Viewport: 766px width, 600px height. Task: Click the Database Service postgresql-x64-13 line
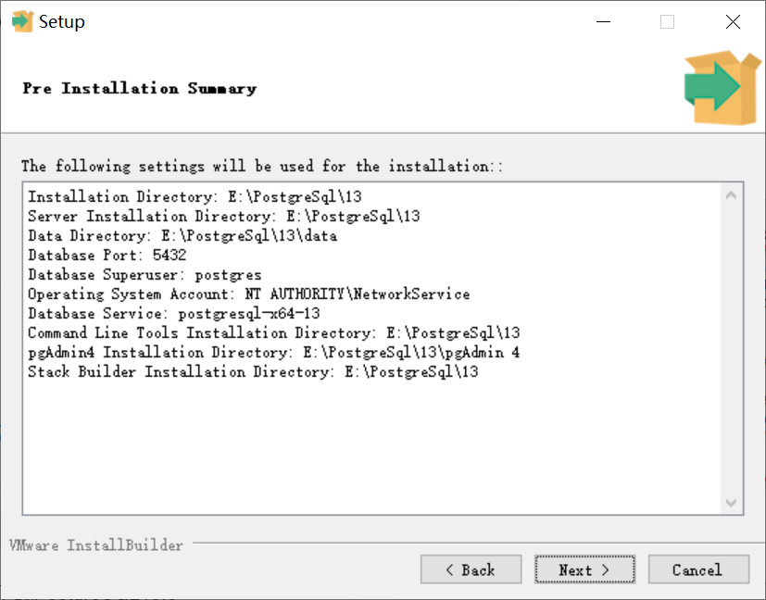pyautogui.click(x=174, y=313)
